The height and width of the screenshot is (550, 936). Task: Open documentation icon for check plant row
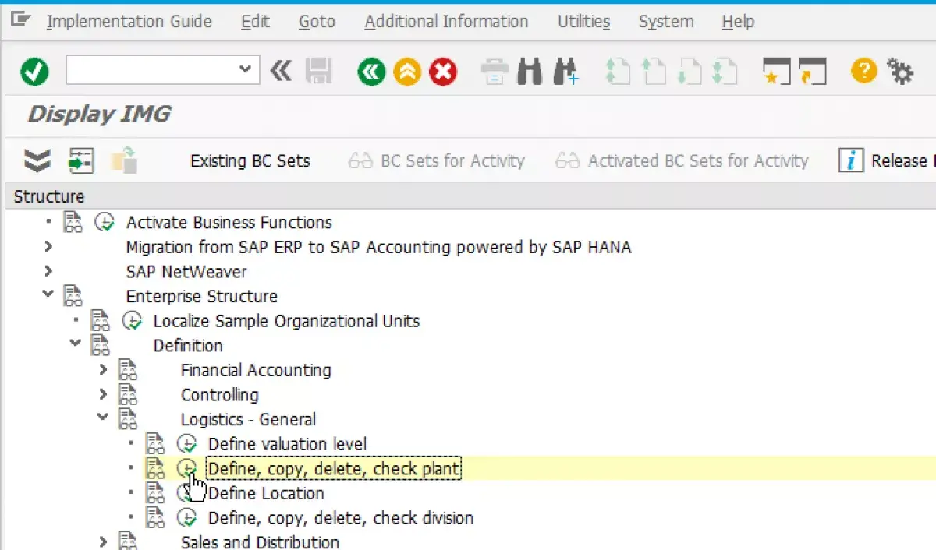pyautogui.click(x=155, y=469)
